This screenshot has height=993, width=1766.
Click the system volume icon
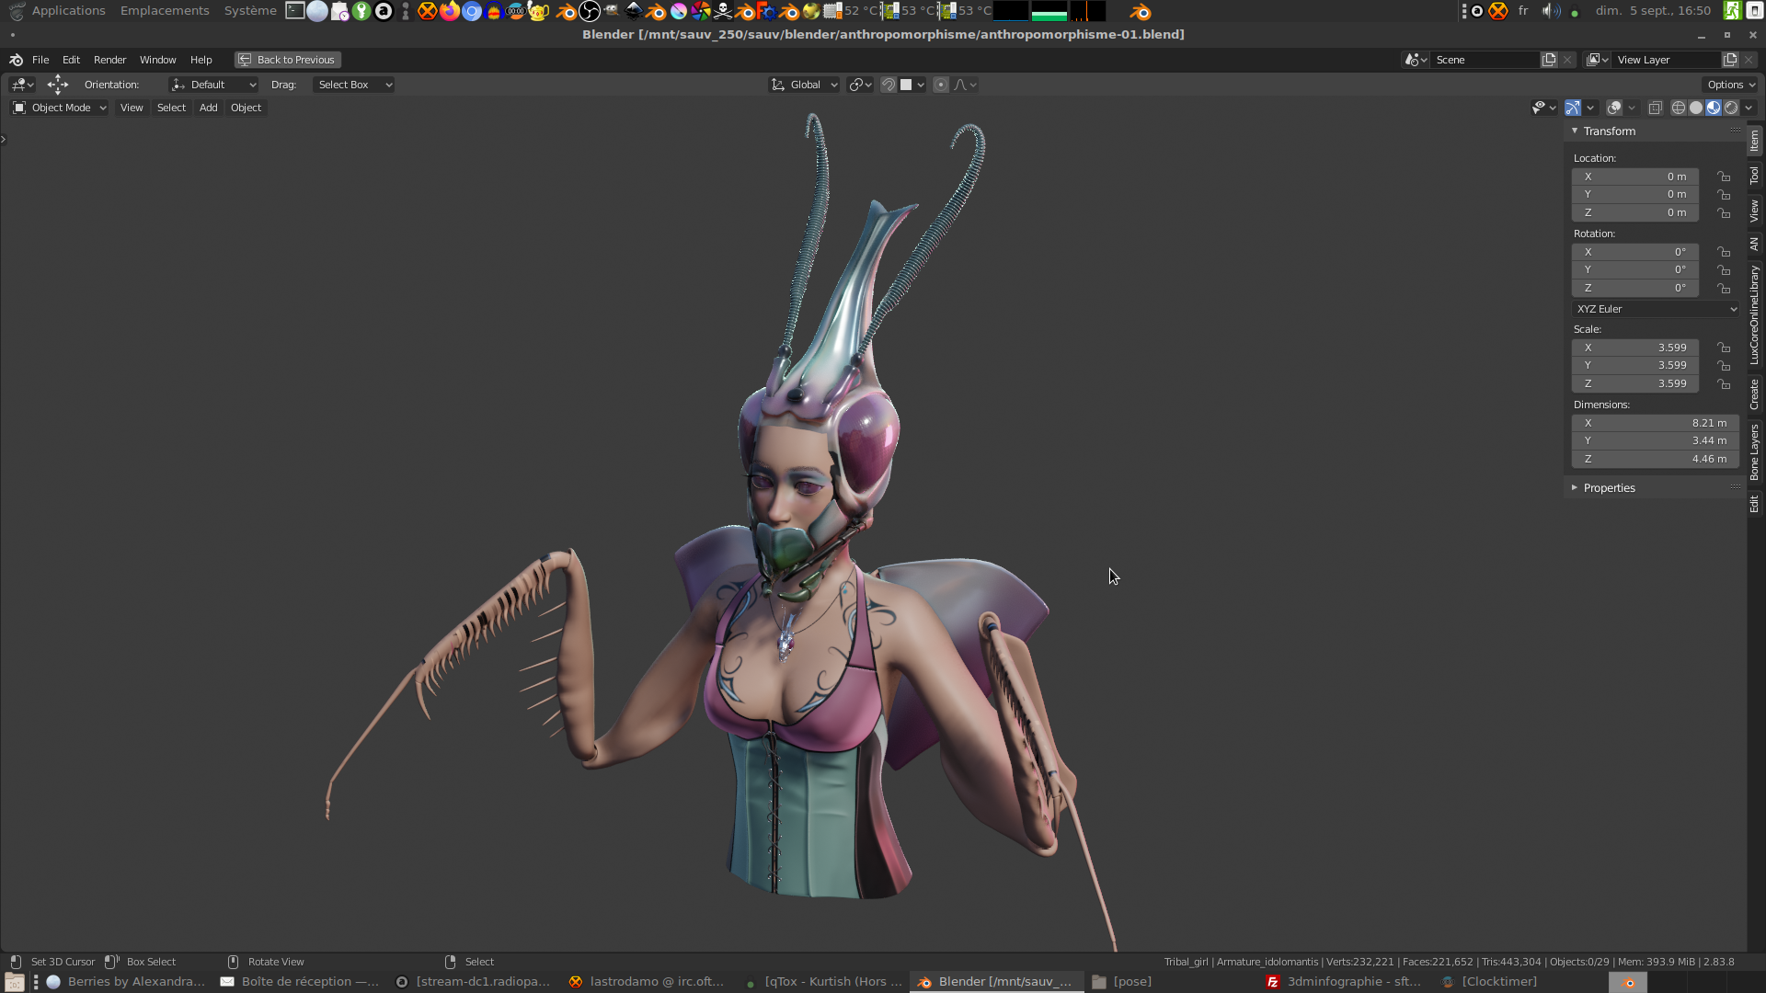point(1551,11)
